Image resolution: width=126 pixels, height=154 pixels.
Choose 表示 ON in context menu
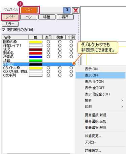pyautogui.click(x=100, y=69)
